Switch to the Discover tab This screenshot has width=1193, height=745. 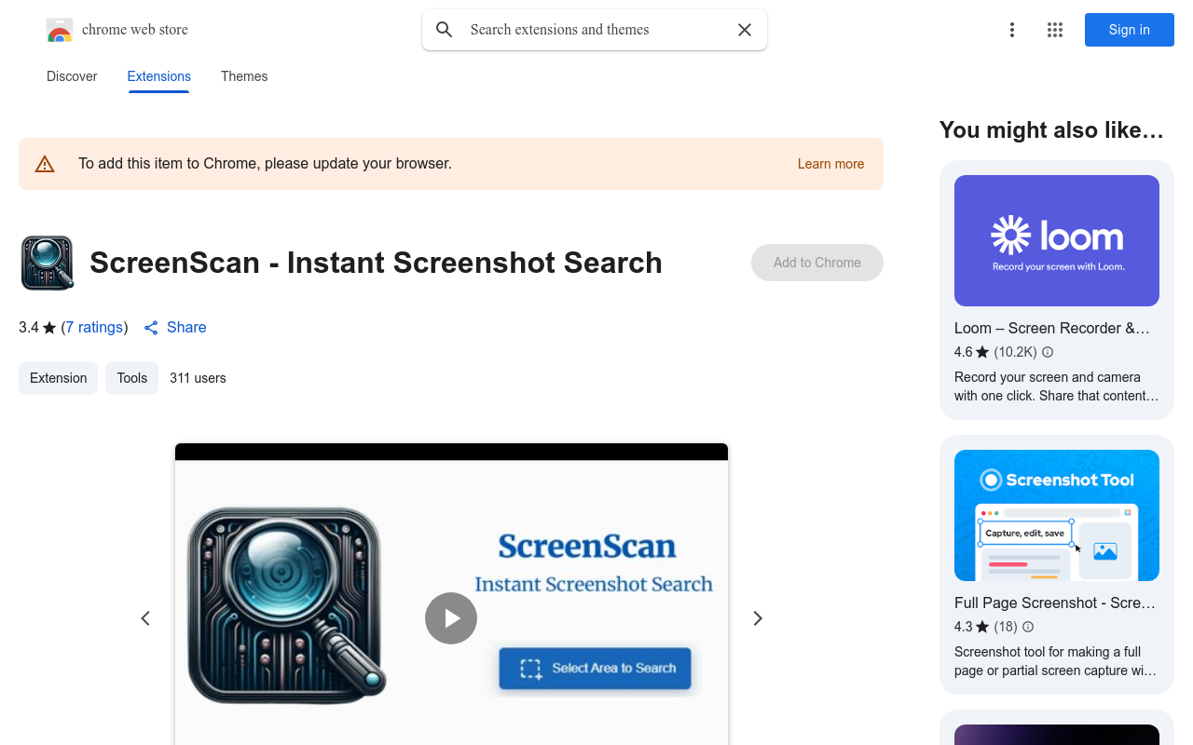[x=72, y=76]
